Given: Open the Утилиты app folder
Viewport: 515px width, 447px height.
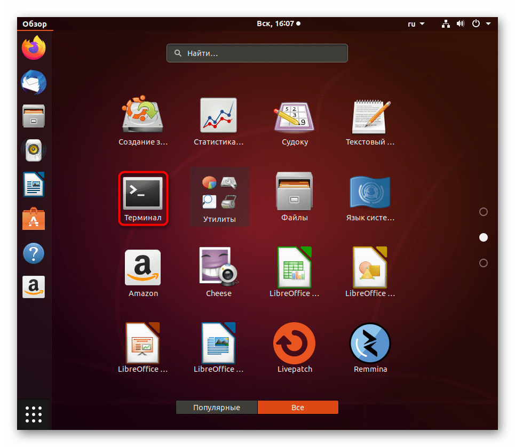Looking at the screenshot, I should point(219,197).
